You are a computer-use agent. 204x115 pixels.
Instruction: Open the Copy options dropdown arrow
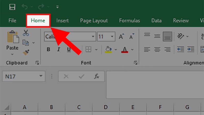click(x=33, y=43)
